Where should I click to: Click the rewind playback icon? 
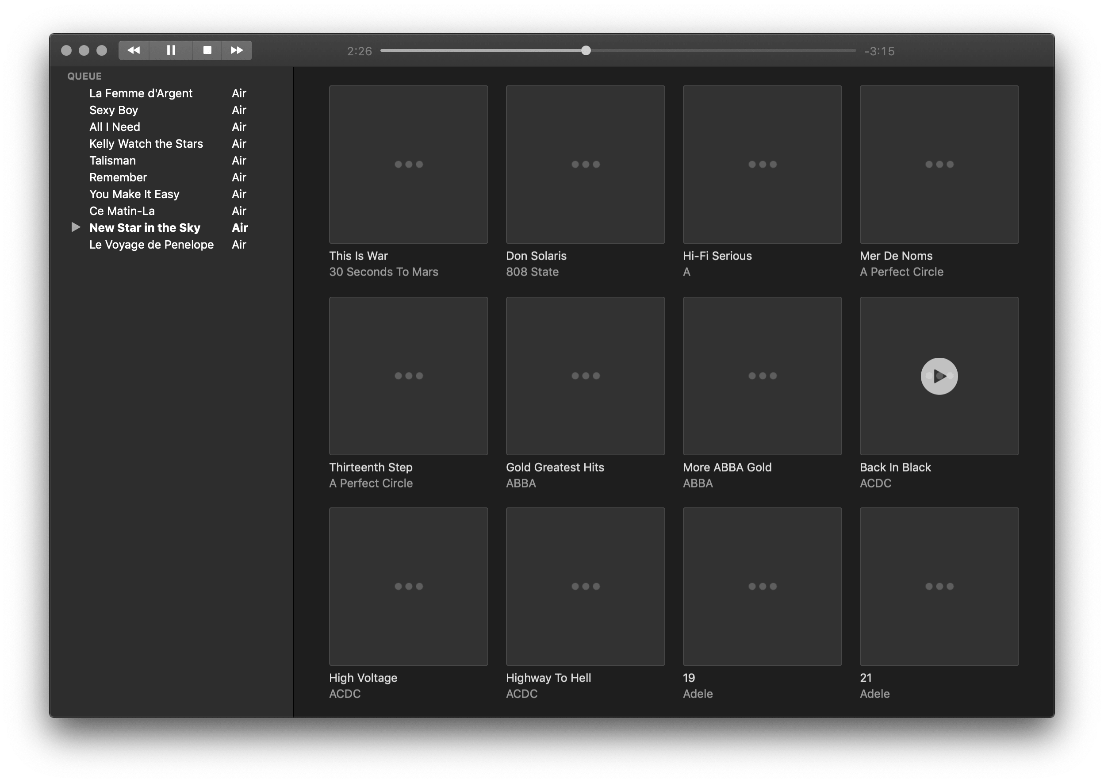(134, 50)
